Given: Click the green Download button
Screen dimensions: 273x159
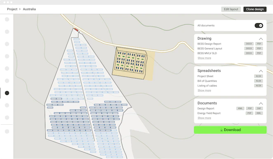Looking at the screenshot, I should 230,130.
